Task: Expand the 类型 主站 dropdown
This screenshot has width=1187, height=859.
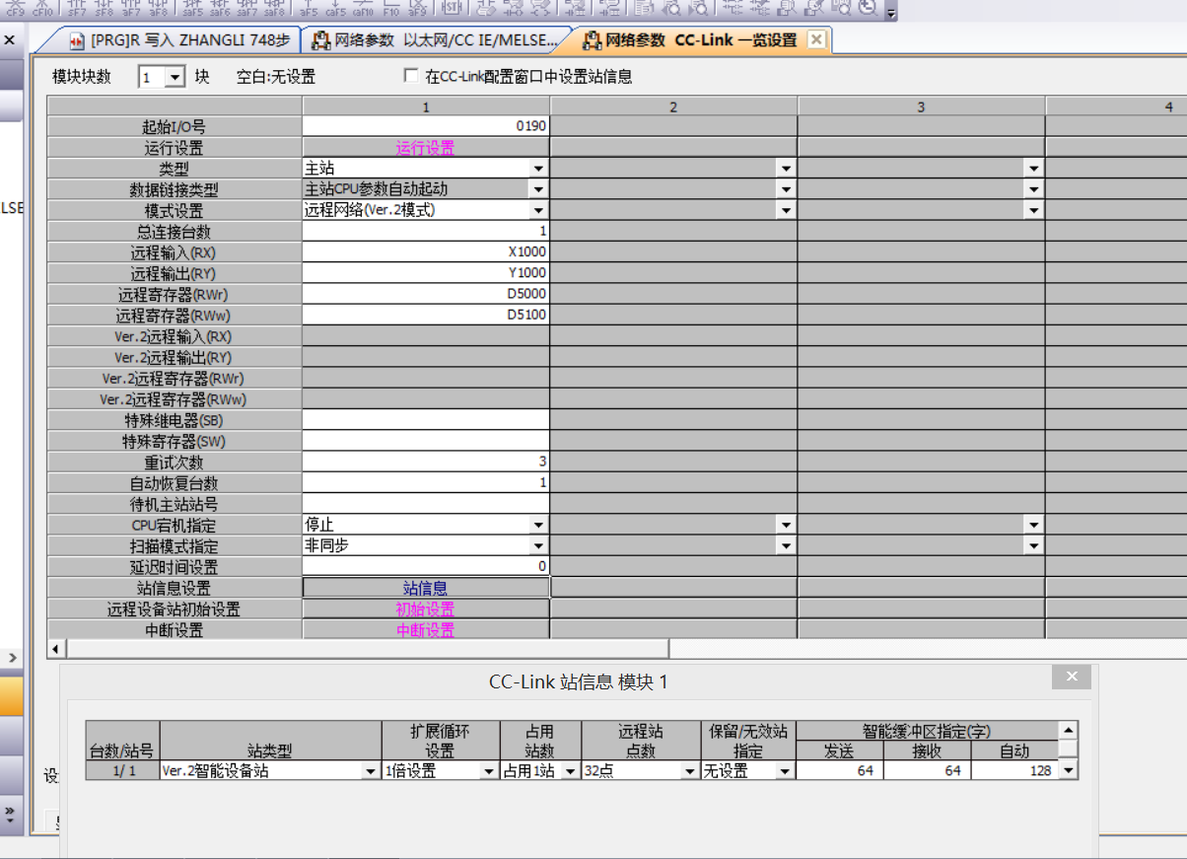Action: pos(538,169)
